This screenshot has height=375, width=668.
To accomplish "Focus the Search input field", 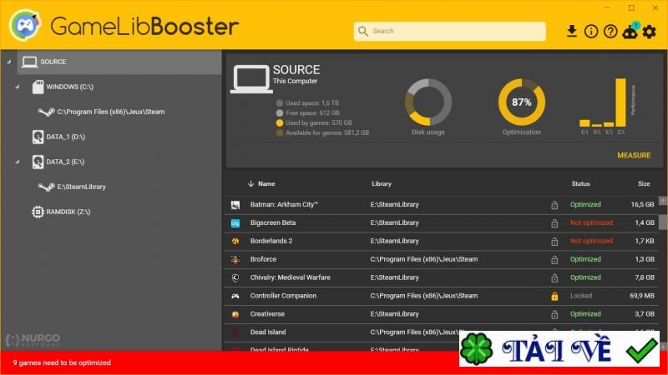I will (x=449, y=31).
